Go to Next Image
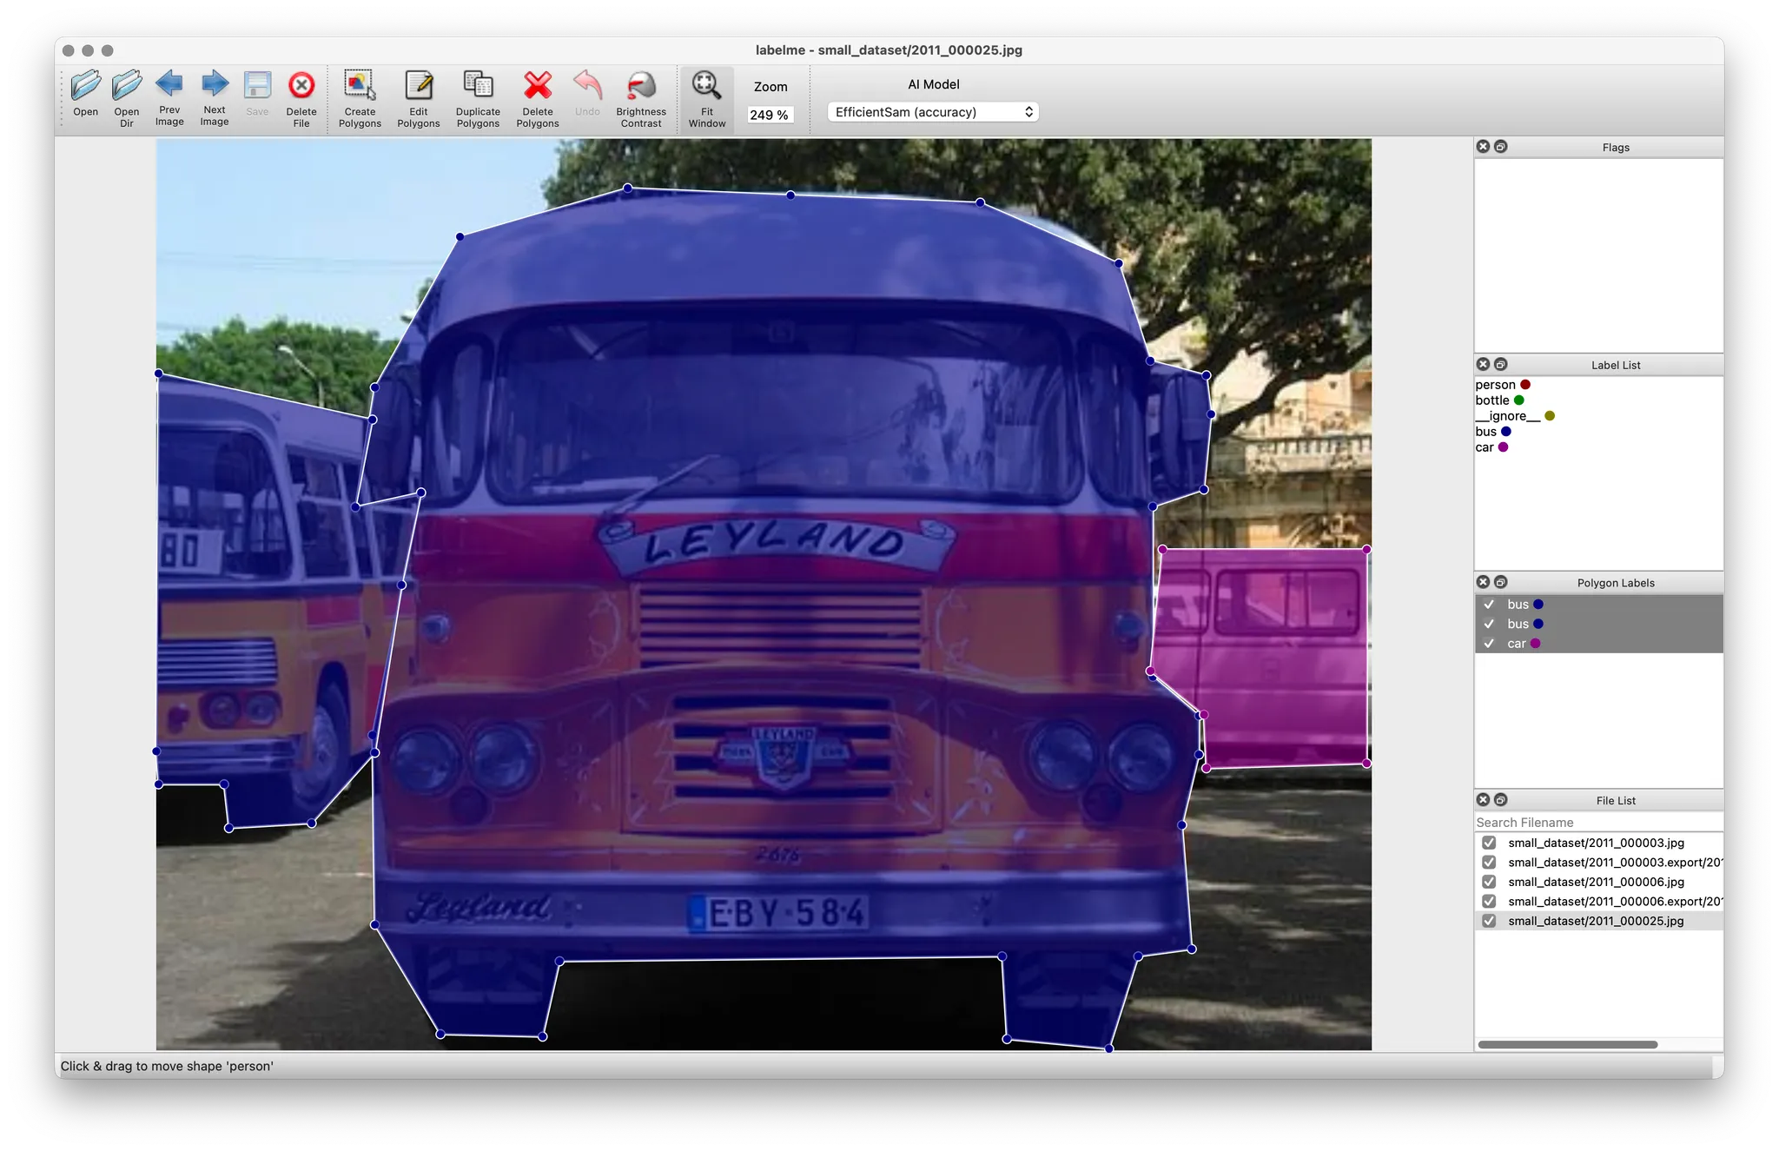Screen dimensions: 1779x1151 point(215,85)
